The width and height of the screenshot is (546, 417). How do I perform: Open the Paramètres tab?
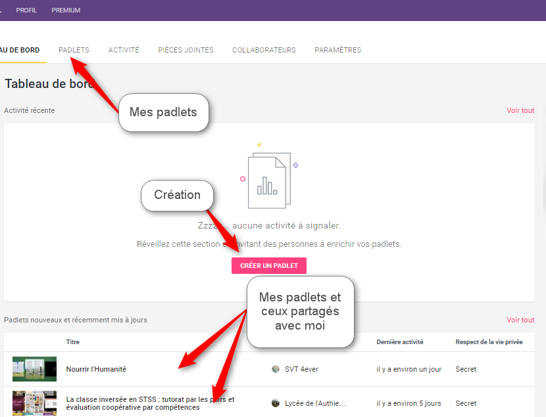pos(337,50)
